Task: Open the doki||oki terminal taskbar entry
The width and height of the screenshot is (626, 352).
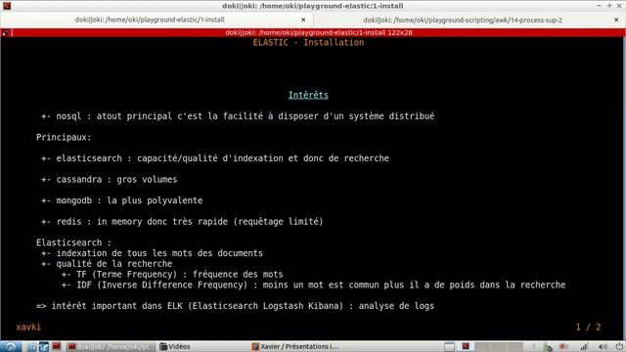Action: click(x=111, y=346)
